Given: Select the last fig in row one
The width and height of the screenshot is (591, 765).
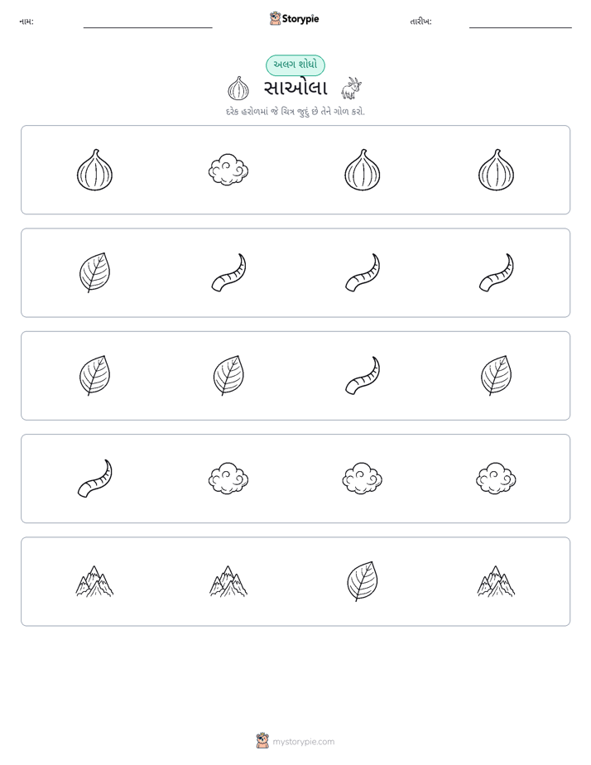Looking at the screenshot, I should click(x=496, y=170).
